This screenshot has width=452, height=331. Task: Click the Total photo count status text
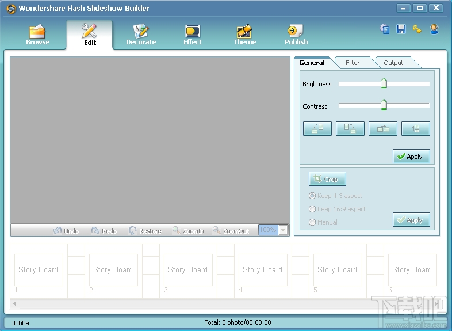(x=238, y=322)
